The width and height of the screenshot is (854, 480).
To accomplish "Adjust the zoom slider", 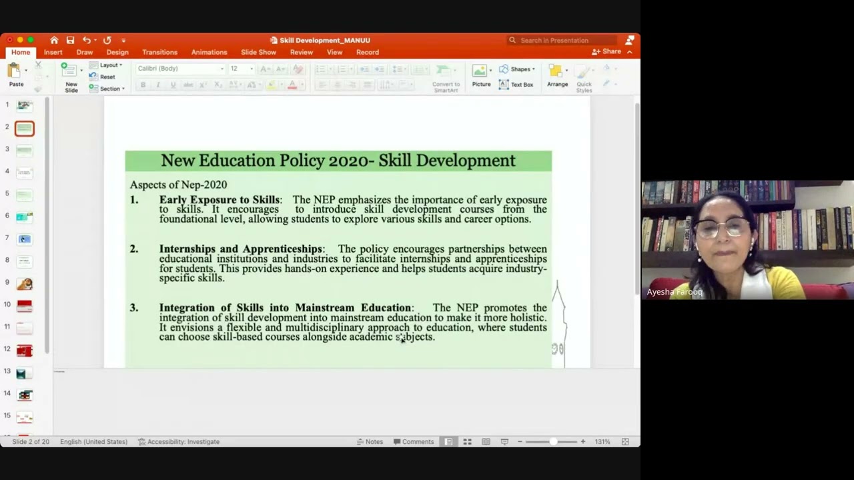I will pyautogui.click(x=553, y=441).
